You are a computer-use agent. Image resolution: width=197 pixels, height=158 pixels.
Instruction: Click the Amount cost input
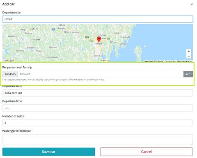101,74
